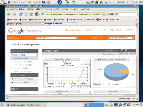Close the current tab with red X
Viewport: 143px width, 107px height.
click(136, 24)
